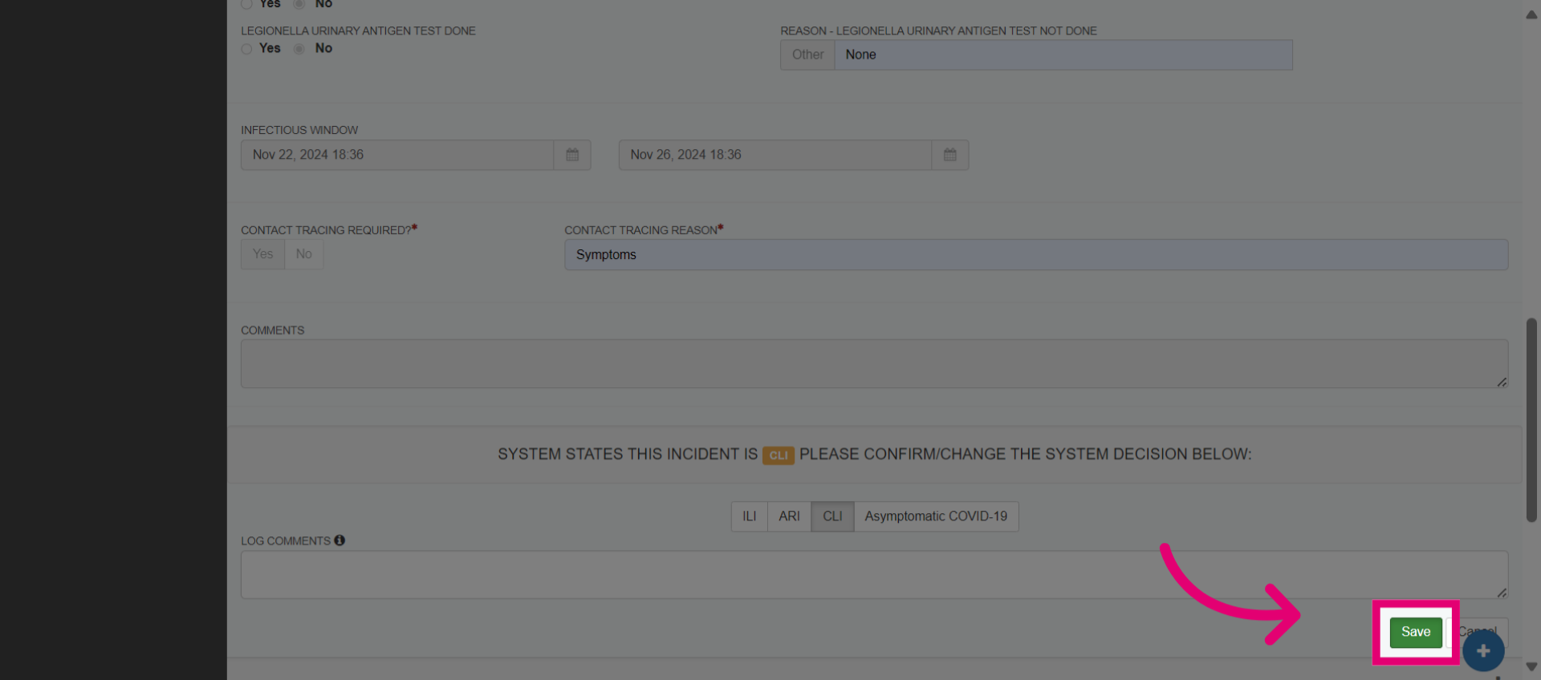The width and height of the screenshot is (1541, 680).
Task: Choose Yes for contact tracing required
Action: pyautogui.click(x=262, y=254)
